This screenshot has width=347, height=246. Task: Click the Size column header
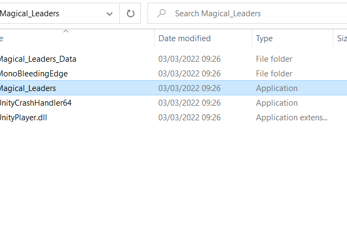point(342,38)
